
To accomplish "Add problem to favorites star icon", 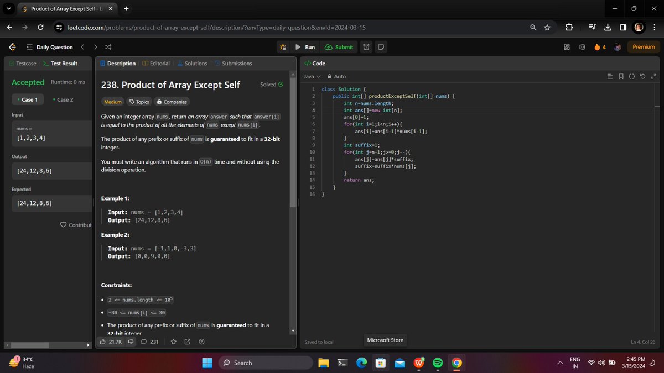I will [173, 342].
